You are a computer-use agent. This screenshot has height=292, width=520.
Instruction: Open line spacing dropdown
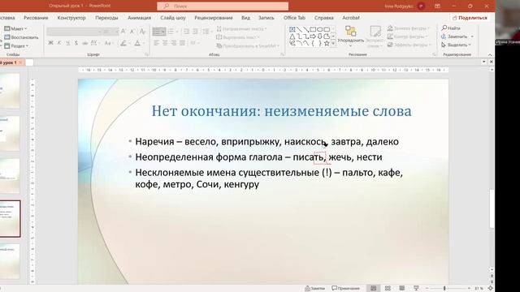(206, 32)
